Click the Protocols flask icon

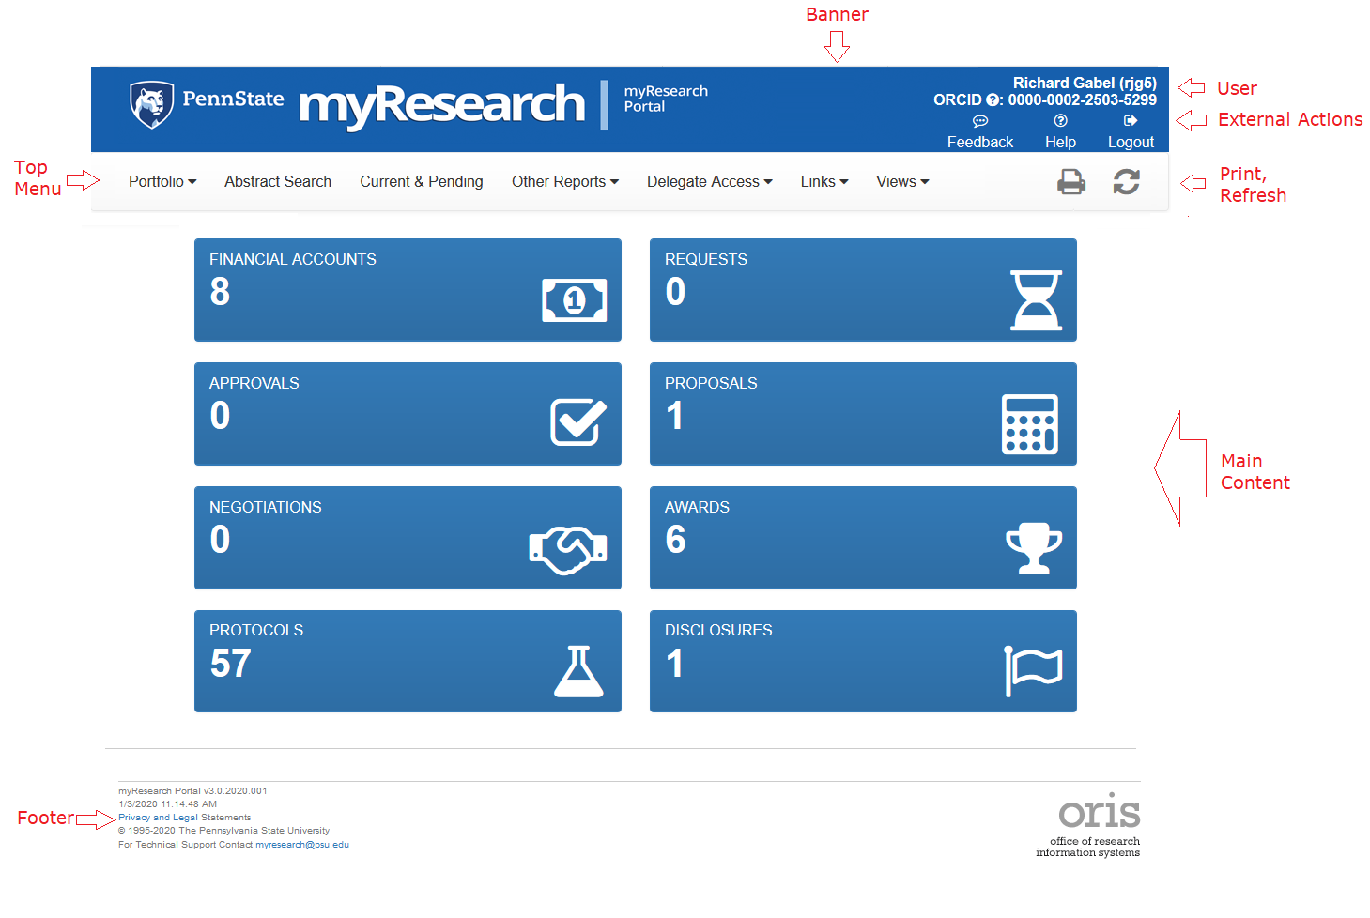578,668
